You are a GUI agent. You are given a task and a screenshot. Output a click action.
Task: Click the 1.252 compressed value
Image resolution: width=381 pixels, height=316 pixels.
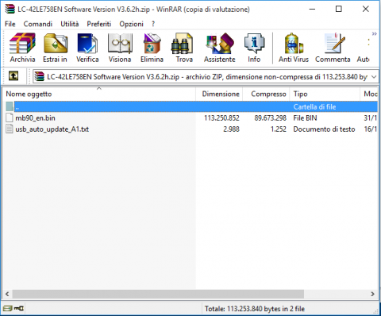(x=279, y=129)
